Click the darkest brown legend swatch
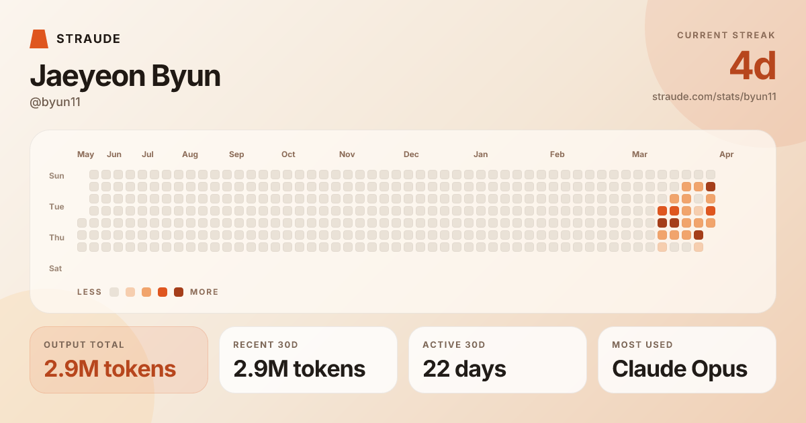Image resolution: width=806 pixels, height=423 pixels. click(x=179, y=292)
